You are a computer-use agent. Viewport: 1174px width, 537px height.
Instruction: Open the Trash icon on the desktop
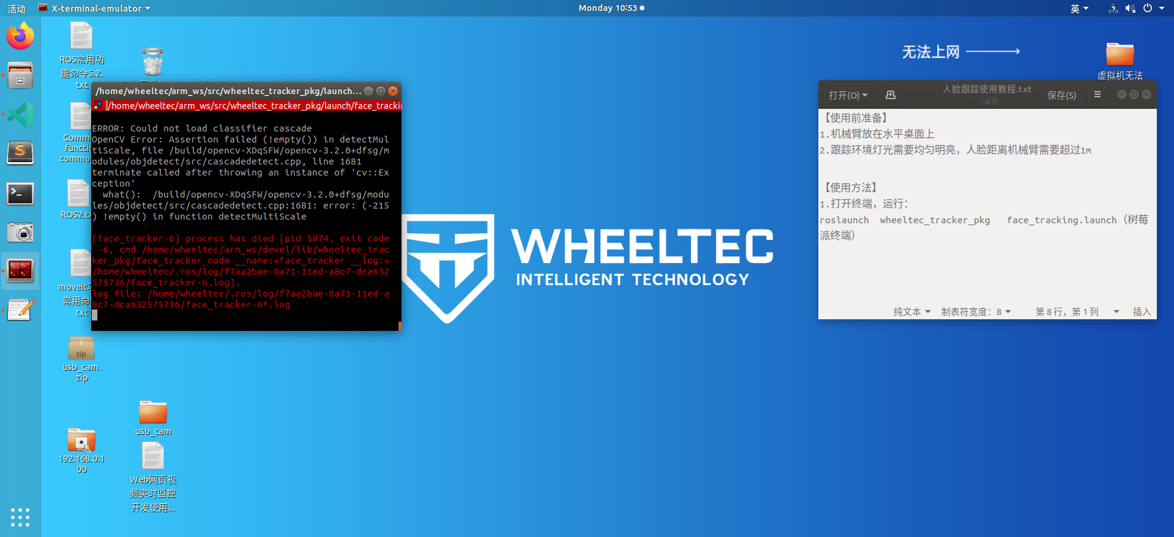click(x=152, y=62)
